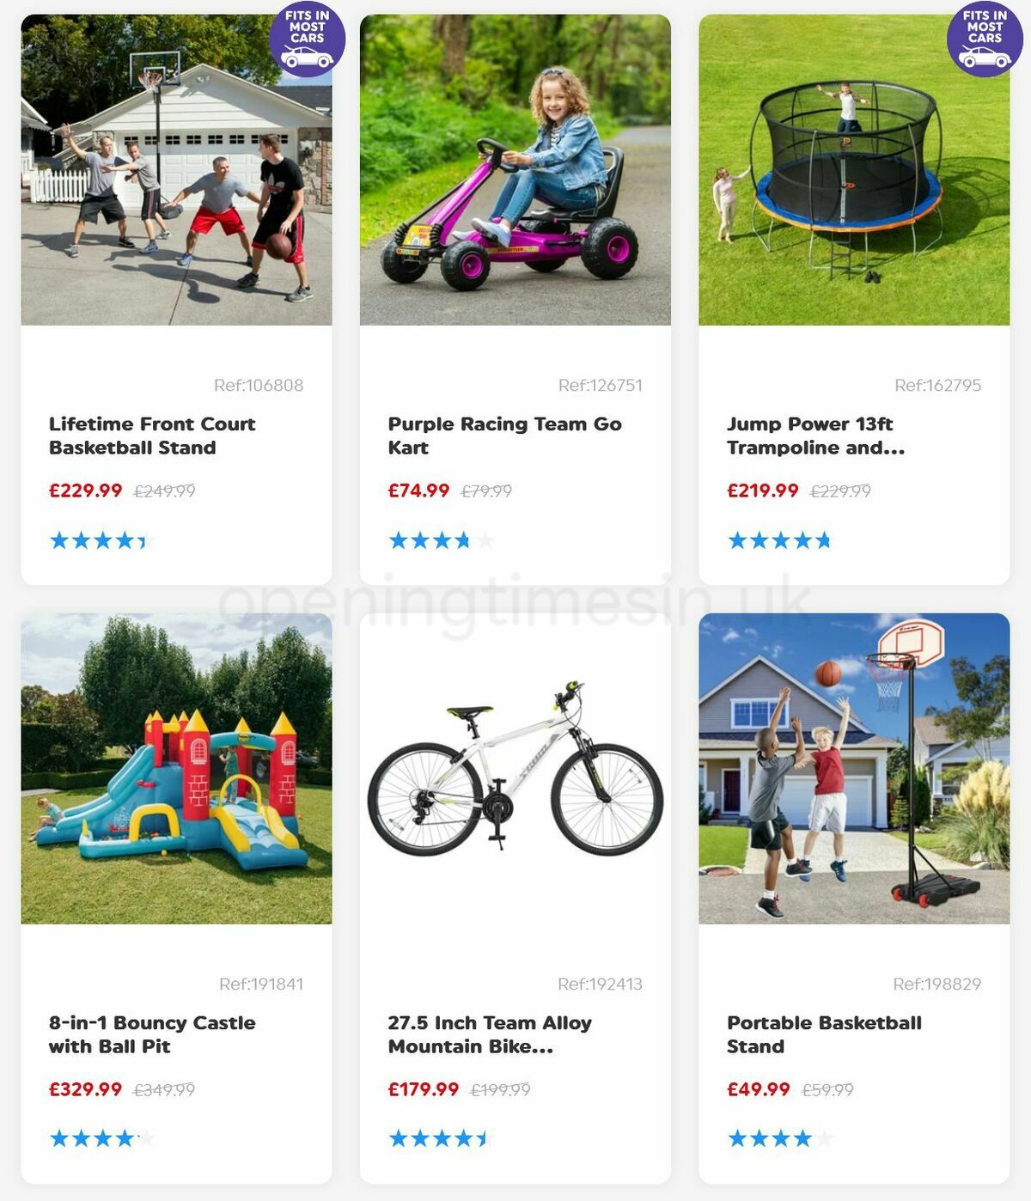Click star rating for Jump Power 13ft Trampoline

(x=779, y=540)
